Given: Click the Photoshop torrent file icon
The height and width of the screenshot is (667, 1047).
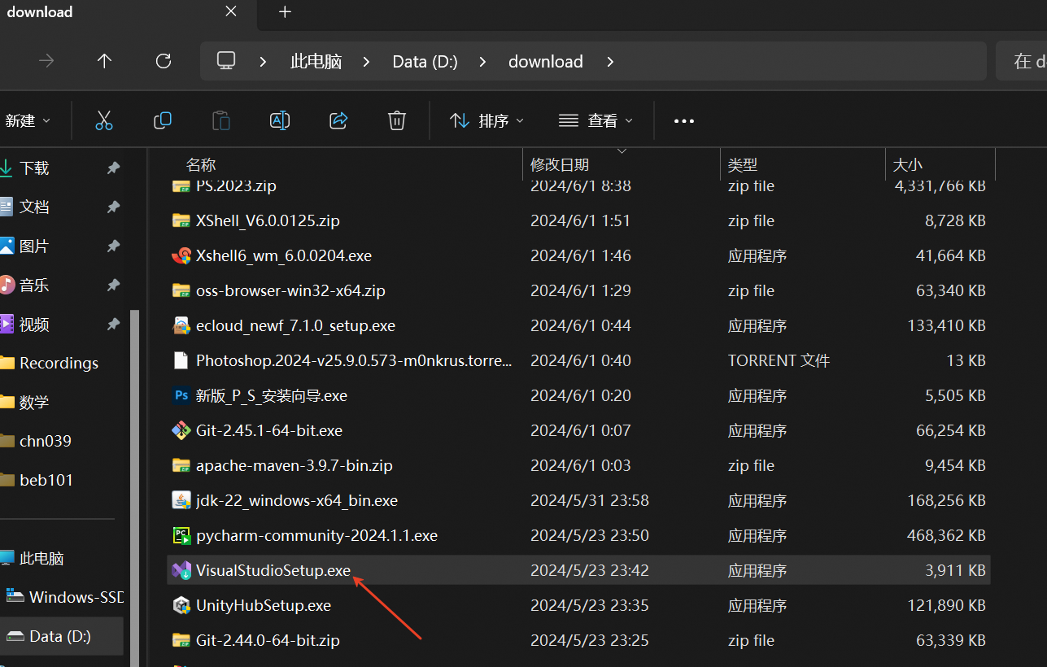Looking at the screenshot, I should click(x=181, y=360).
